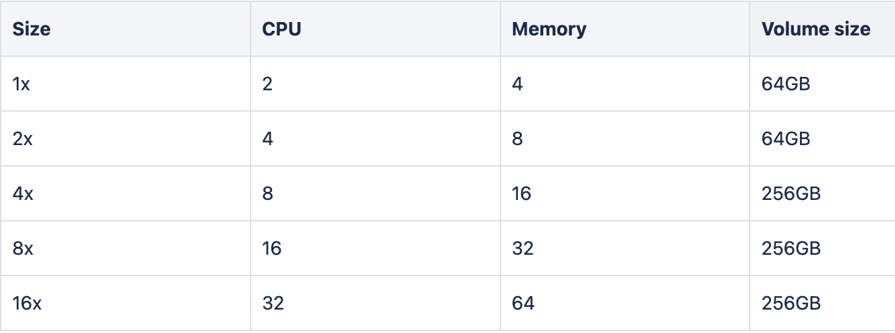Screen dimensions: 895x333
Task: Click the CPU value in 8x row
Action: pos(272,249)
